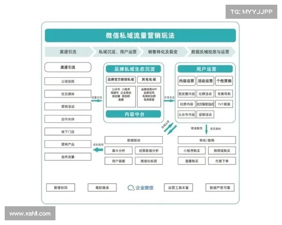
Task: Click the 经营数据分析 box
Action: pyautogui.click(x=149, y=150)
